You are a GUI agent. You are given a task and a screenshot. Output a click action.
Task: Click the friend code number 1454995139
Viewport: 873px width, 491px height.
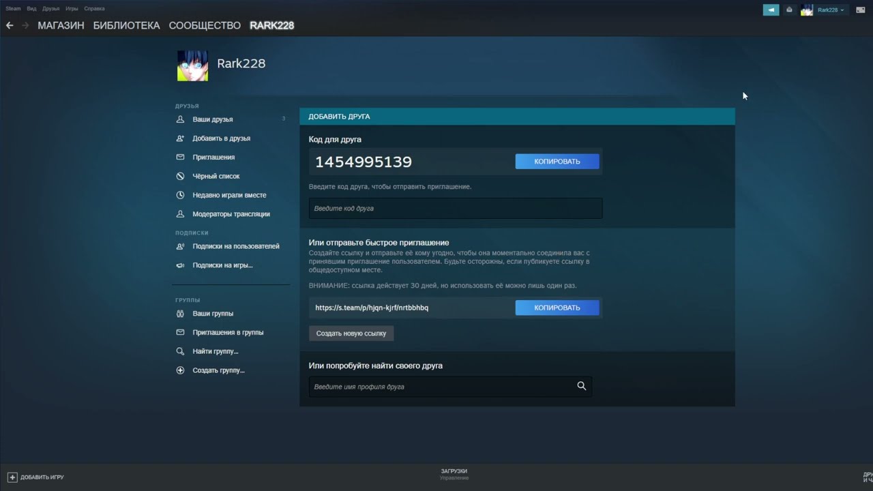click(x=364, y=162)
